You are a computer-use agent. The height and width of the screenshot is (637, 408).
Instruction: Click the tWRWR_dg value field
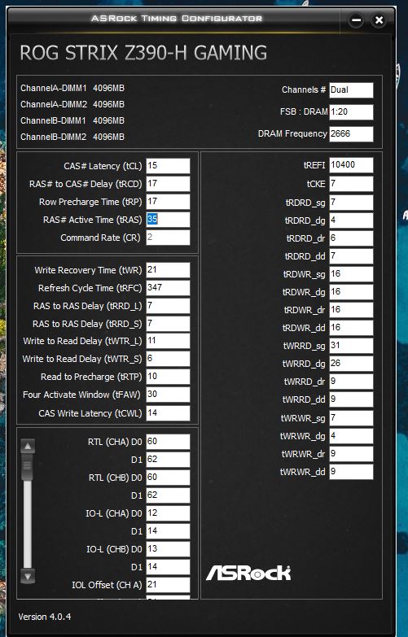pyautogui.click(x=351, y=436)
